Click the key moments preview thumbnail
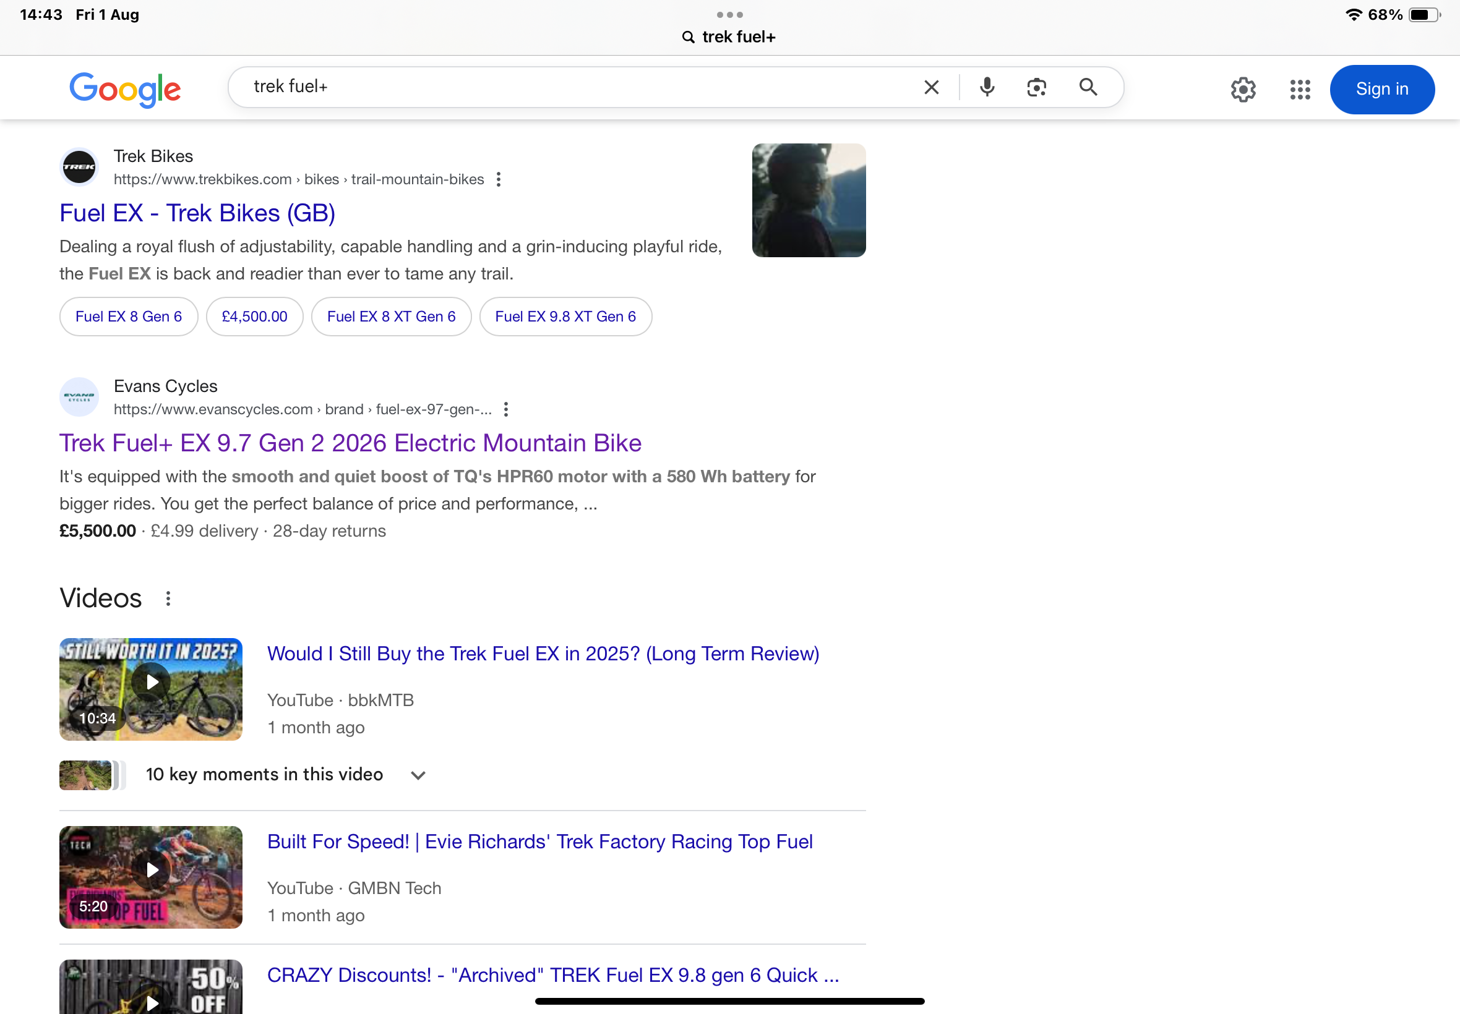This screenshot has width=1460, height=1014. 92,775
